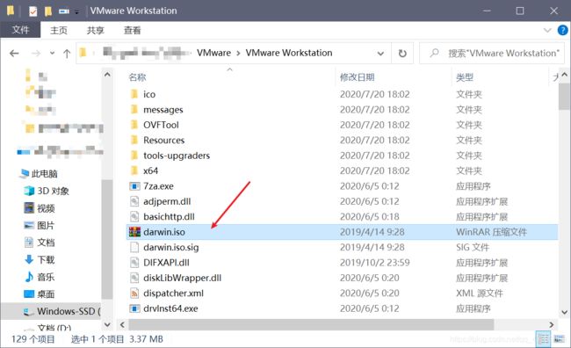Select the ico folder icon

point(134,94)
